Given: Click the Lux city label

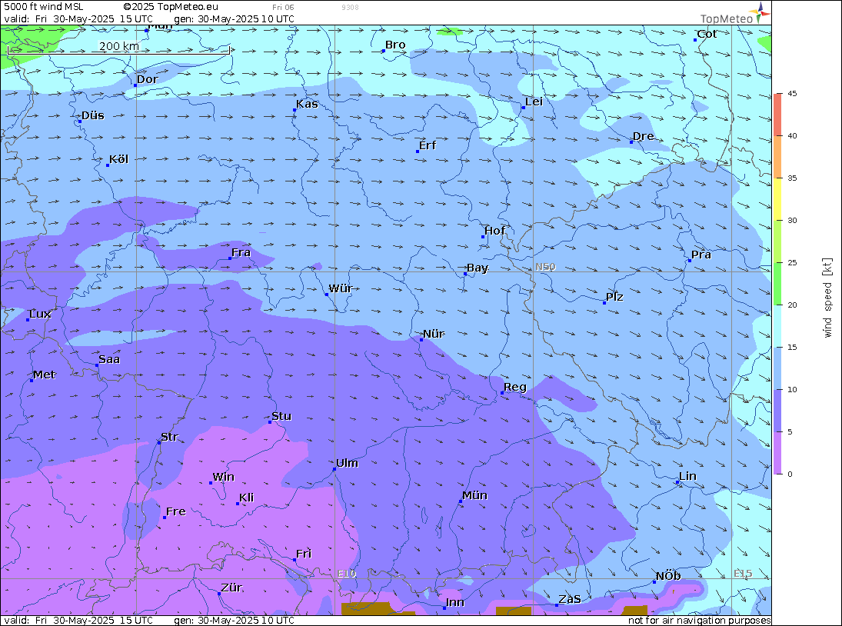Looking at the screenshot, I should coord(40,314).
